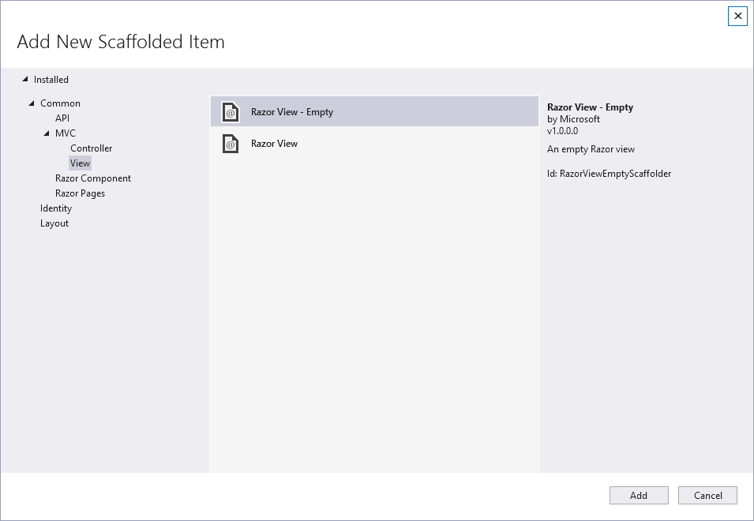Select the Common tree label

(60, 103)
